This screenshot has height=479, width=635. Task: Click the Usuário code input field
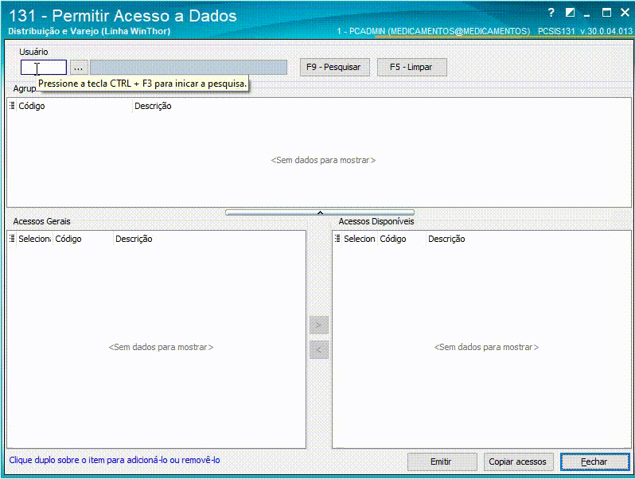(44, 67)
